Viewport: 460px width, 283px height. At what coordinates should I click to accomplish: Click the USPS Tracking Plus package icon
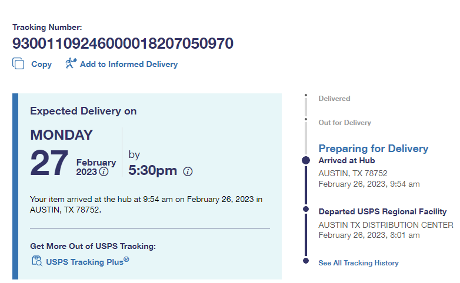click(x=36, y=261)
